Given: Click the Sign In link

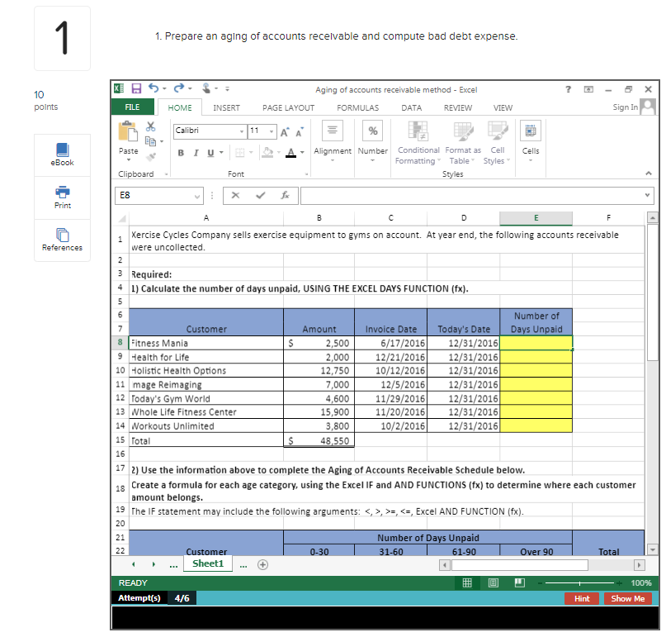Looking at the screenshot, I should (x=626, y=107).
